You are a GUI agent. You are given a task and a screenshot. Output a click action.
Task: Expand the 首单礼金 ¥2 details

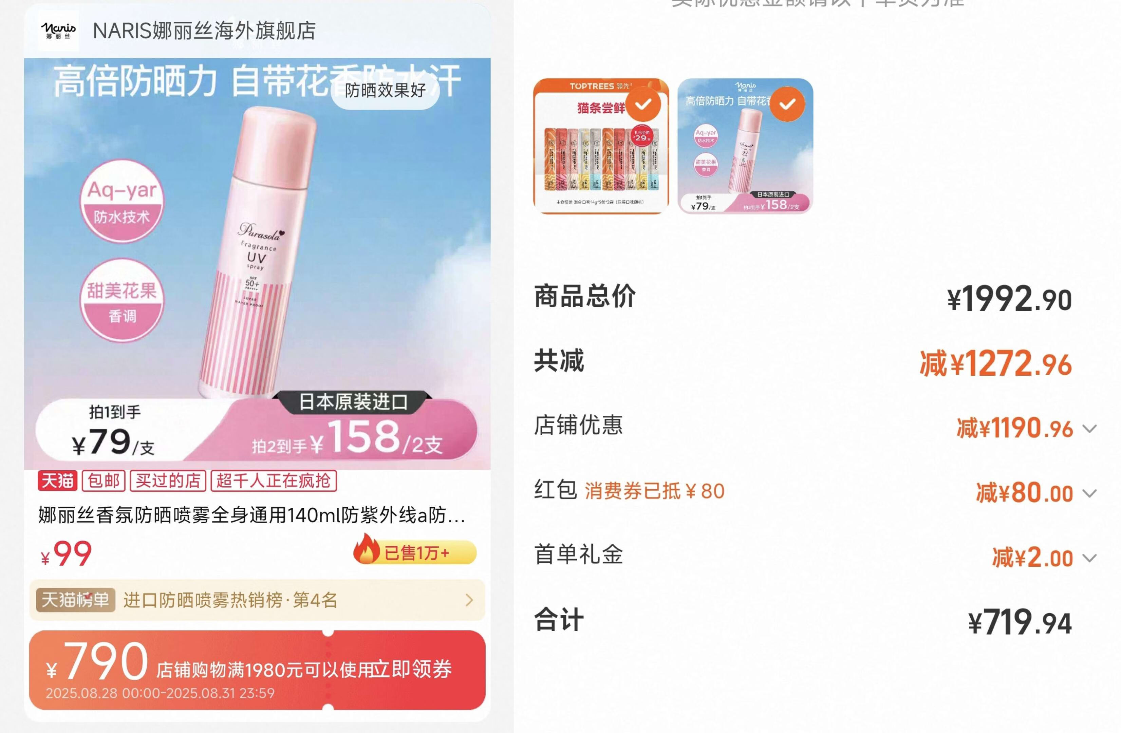click(x=1089, y=558)
